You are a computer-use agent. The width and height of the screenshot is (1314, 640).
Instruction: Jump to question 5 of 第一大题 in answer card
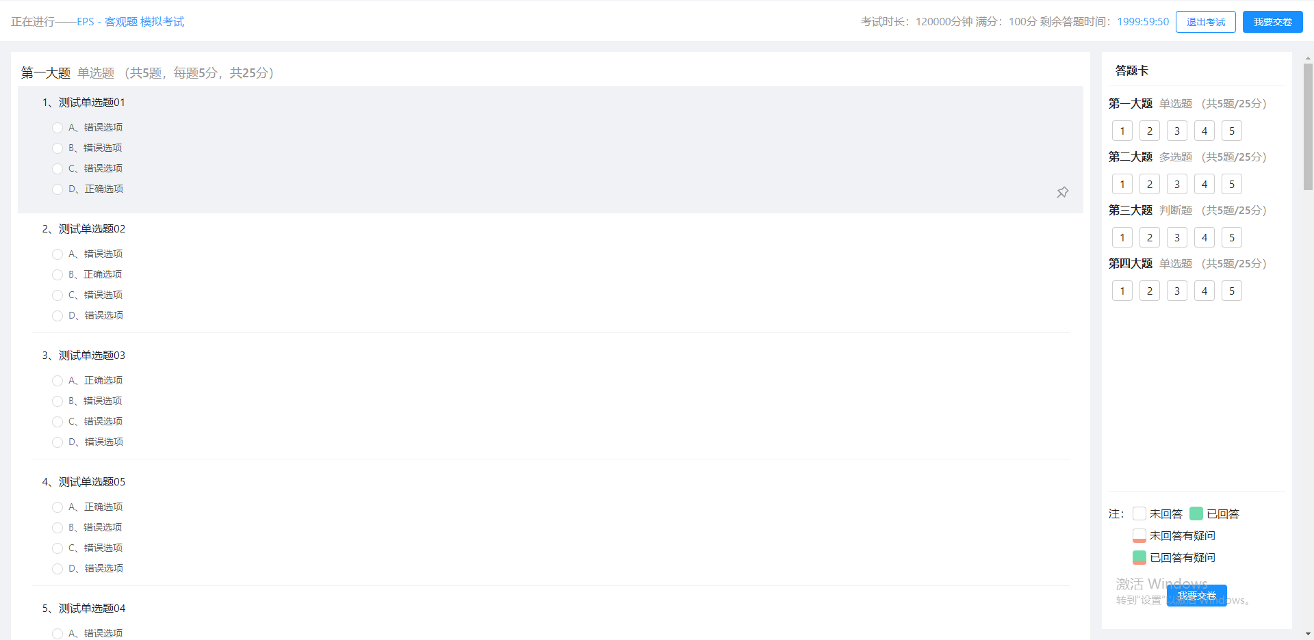tap(1231, 131)
